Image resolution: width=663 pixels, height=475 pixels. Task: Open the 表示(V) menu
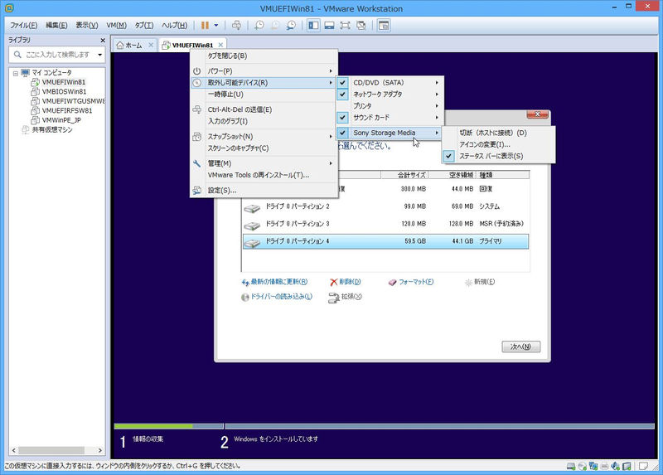pyautogui.click(x=87, y=26)
